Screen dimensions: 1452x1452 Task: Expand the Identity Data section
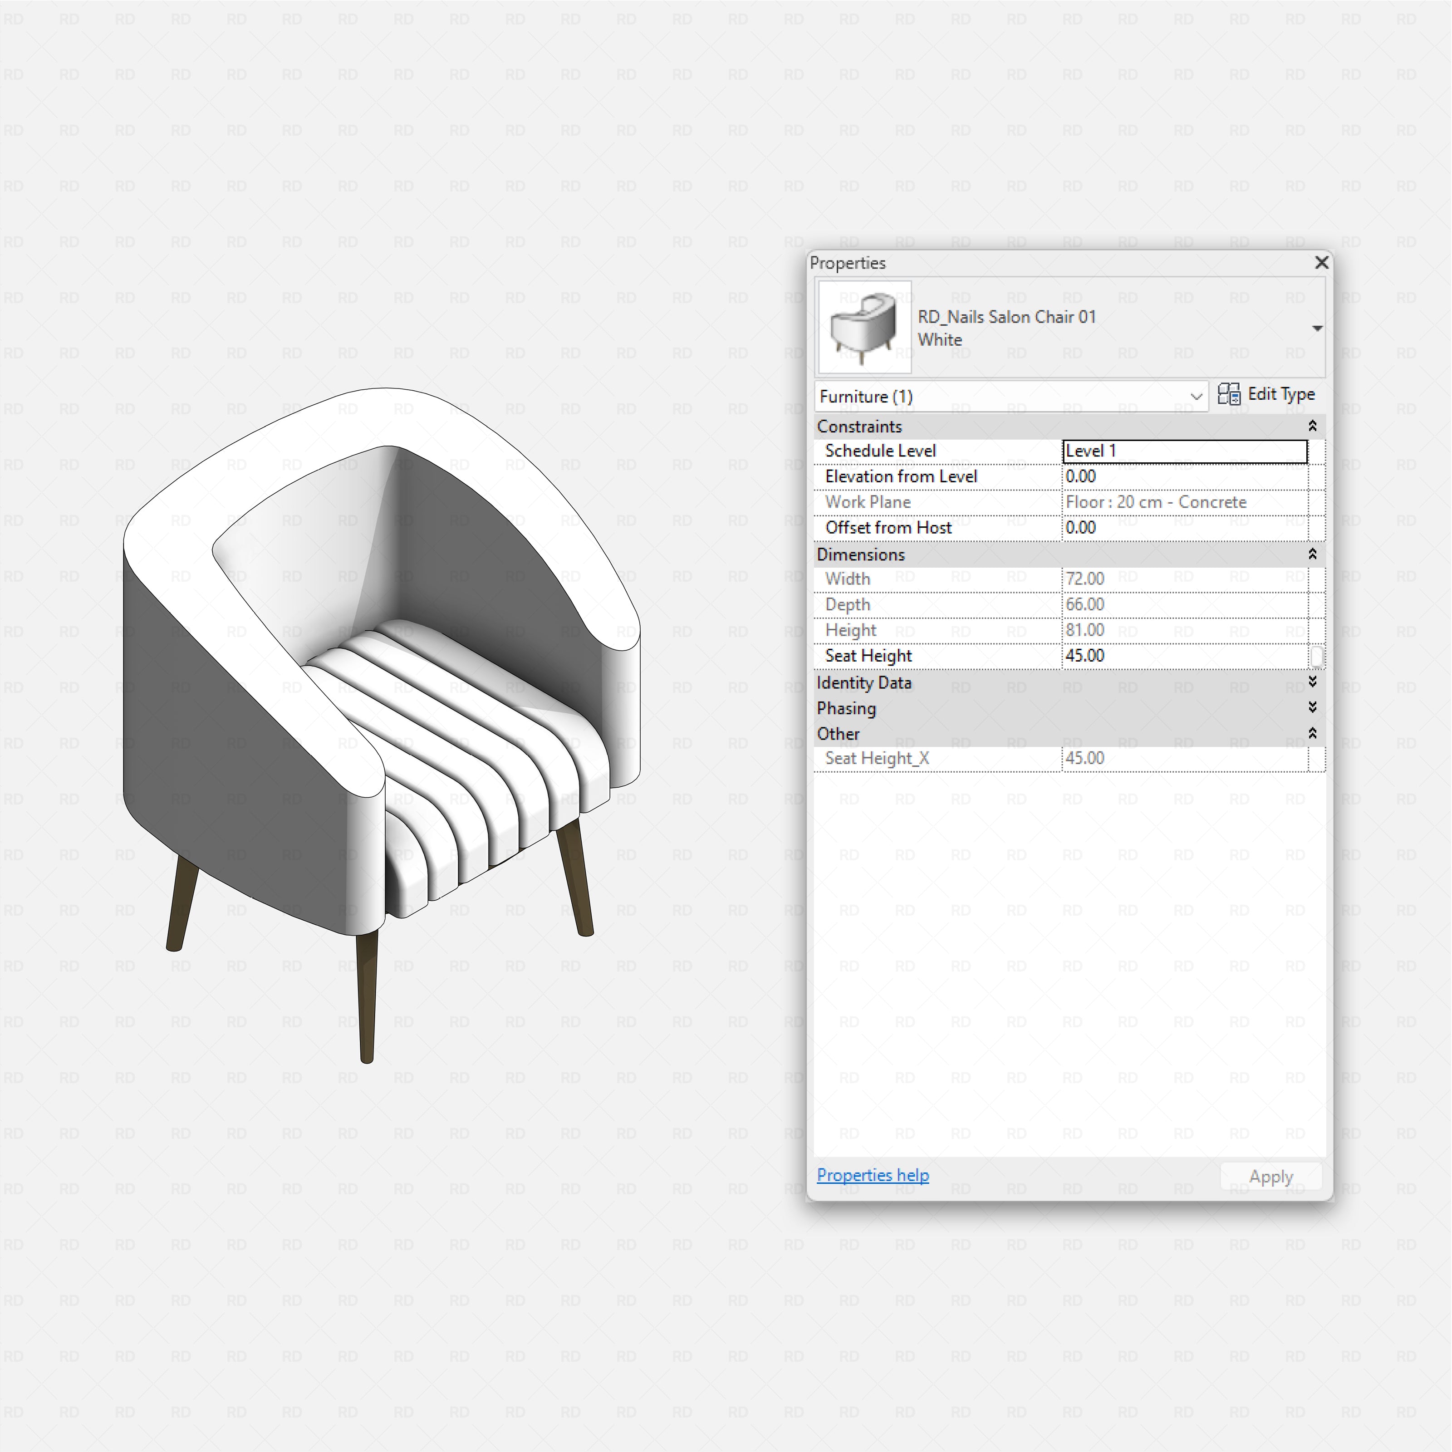point(1312,682)
